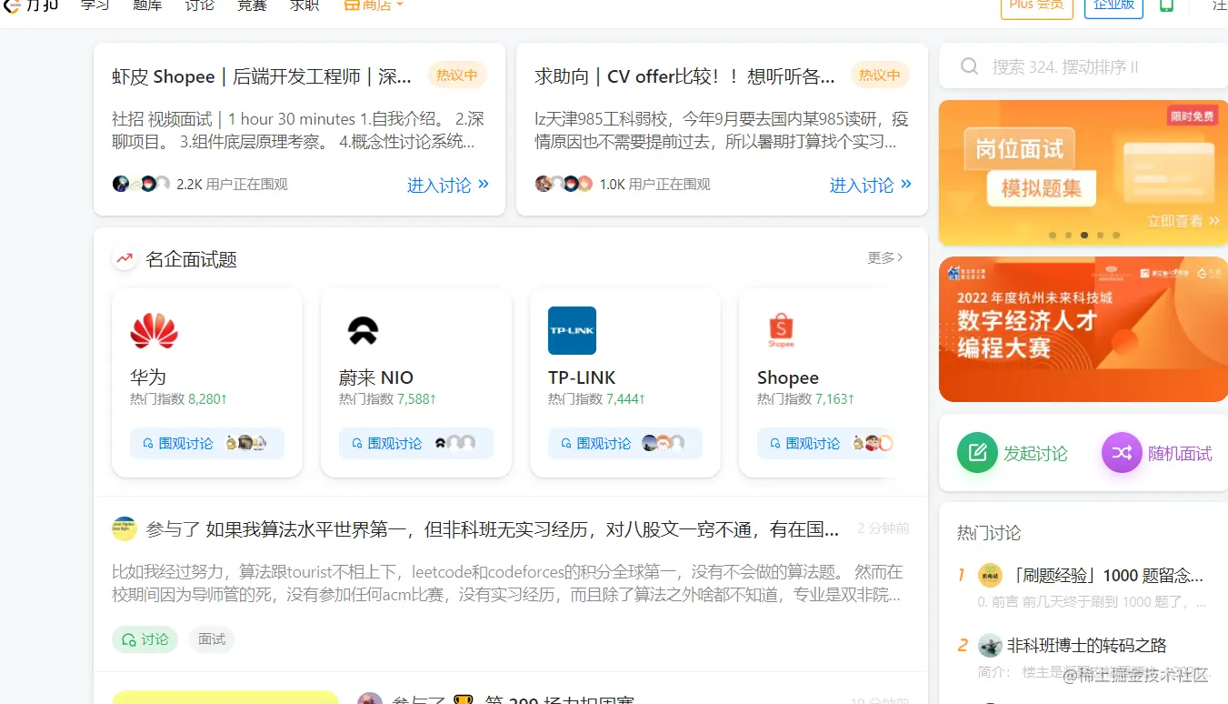Click the 热议中 badge on CV offer card
The height and width of the screenshot is (704, 1228).
879,75
